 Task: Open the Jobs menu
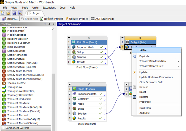(x=63, y=8)
